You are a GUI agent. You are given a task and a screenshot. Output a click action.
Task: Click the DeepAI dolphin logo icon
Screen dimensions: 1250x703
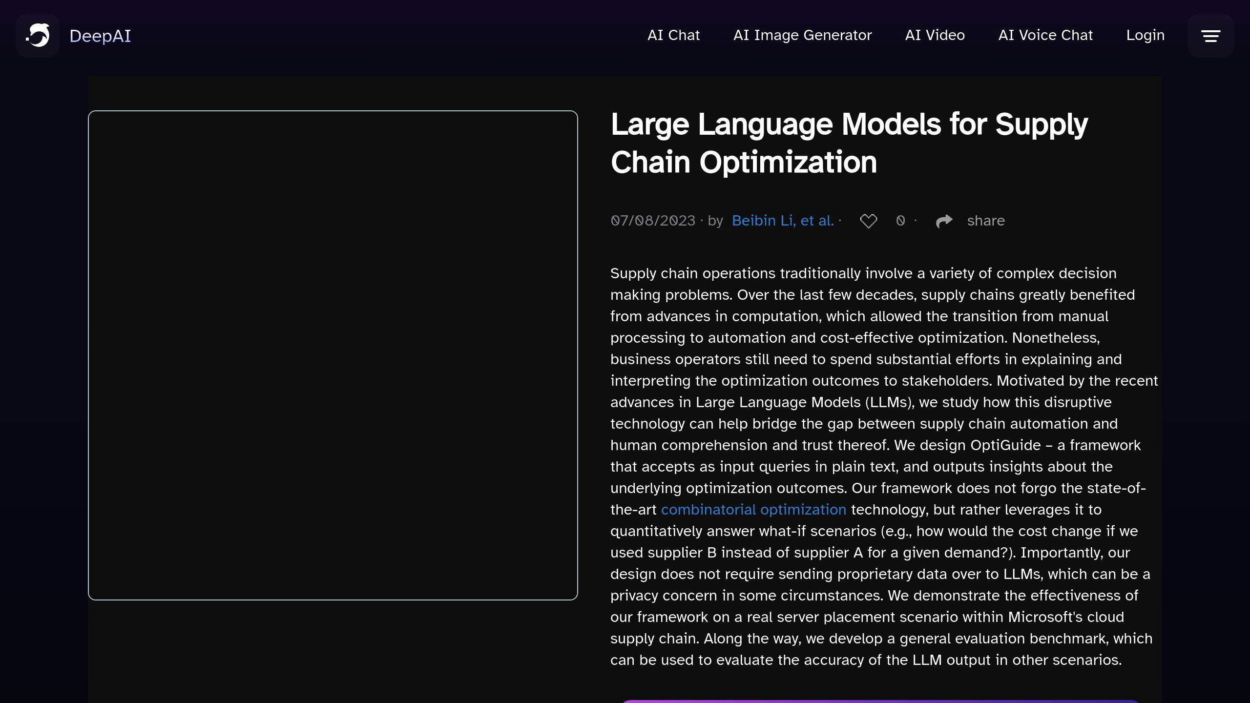coord(38,36)
